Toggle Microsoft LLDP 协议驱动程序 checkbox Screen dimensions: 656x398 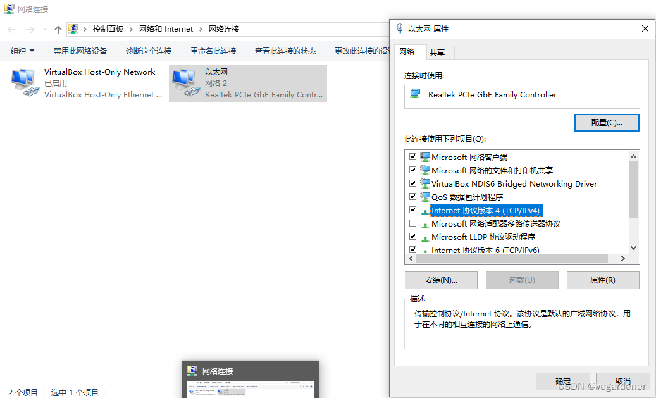pos(412,237)
